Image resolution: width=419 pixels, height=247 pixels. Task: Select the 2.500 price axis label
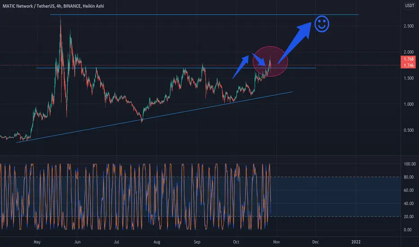click(x=409, y=26)
